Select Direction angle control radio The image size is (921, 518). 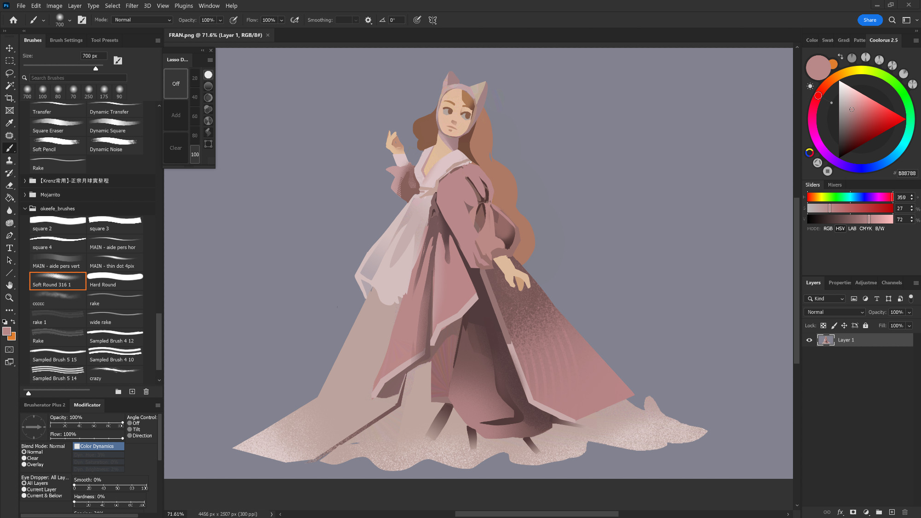[x=130, y=436]
